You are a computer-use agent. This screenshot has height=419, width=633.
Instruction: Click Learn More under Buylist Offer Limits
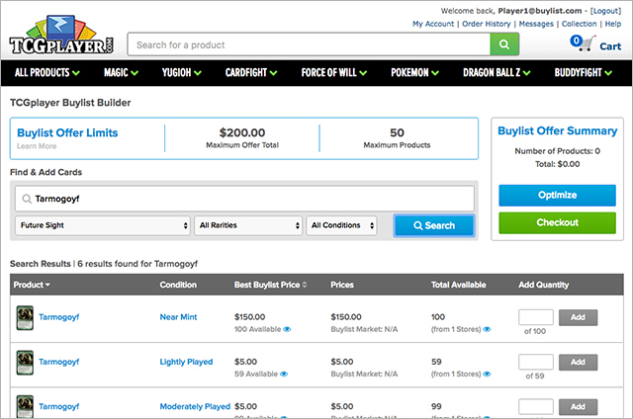(x=37, y=146)
